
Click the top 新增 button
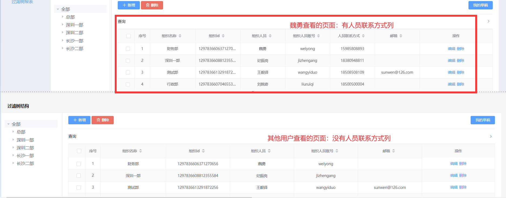(x=129, y=5)
